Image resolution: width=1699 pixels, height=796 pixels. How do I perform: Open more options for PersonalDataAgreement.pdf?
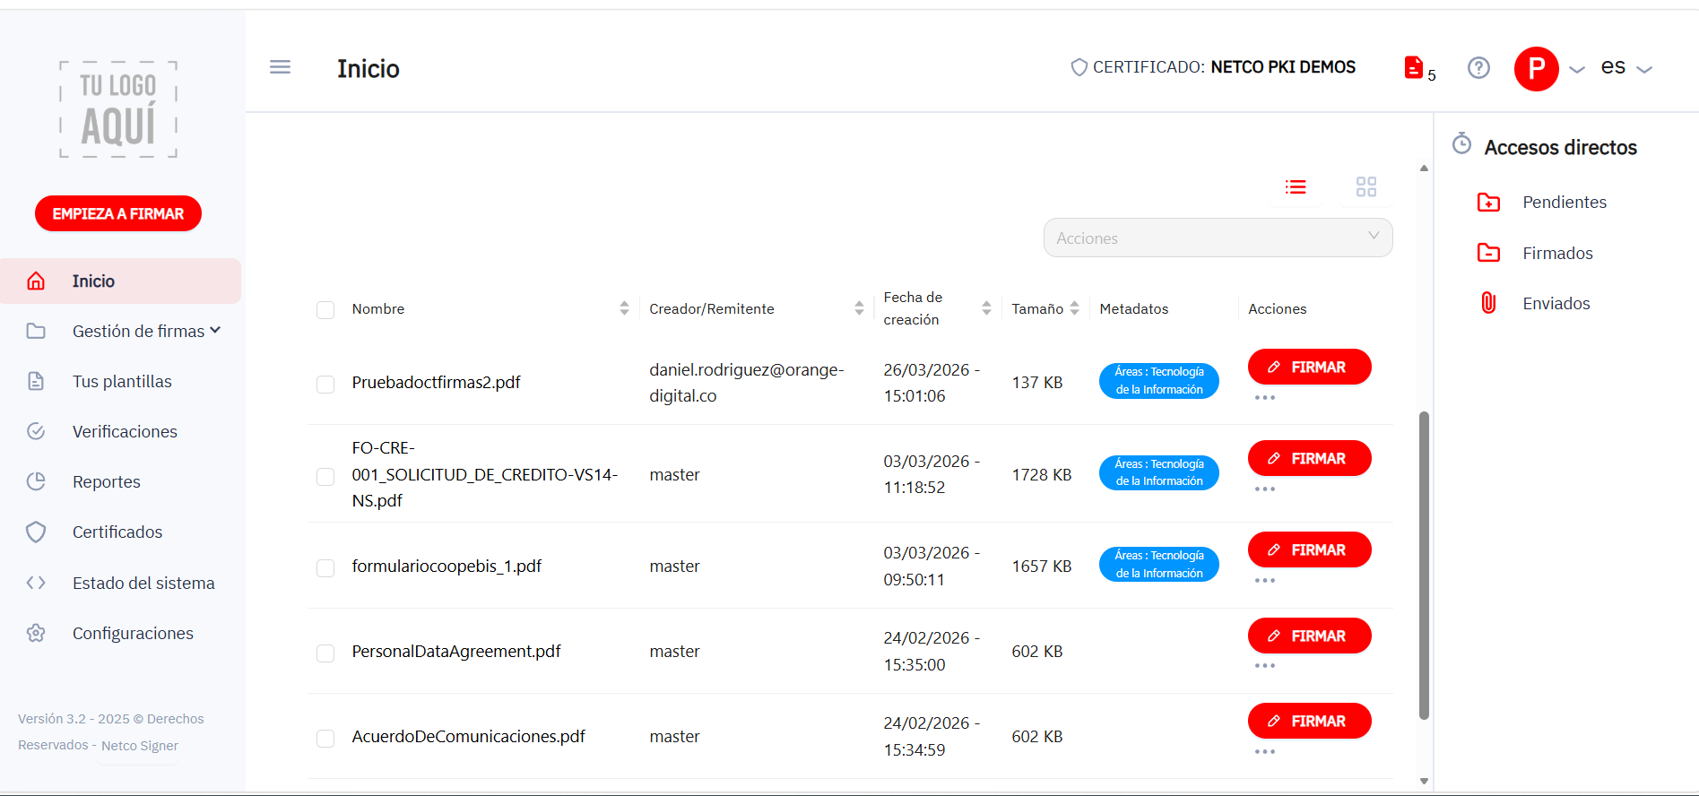coord(1265,665)
